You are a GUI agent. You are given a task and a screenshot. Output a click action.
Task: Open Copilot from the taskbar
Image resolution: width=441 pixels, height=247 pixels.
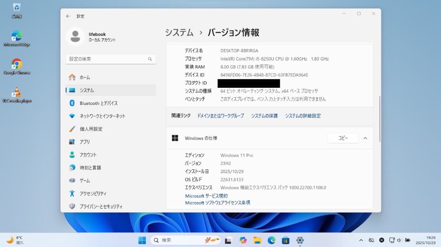click(244, 240)
